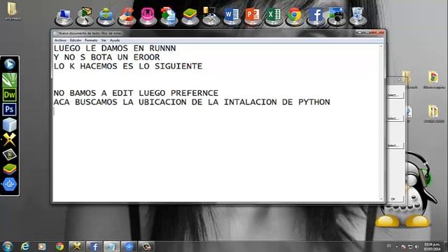Open the Ver menu in Notepad
Viewport: 448px width, 252px height.
(x=104, y=41)
